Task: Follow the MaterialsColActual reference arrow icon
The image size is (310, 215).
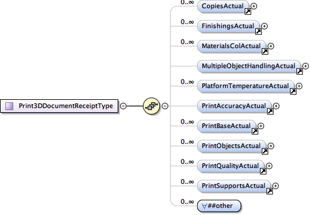Action: [265, 52]
